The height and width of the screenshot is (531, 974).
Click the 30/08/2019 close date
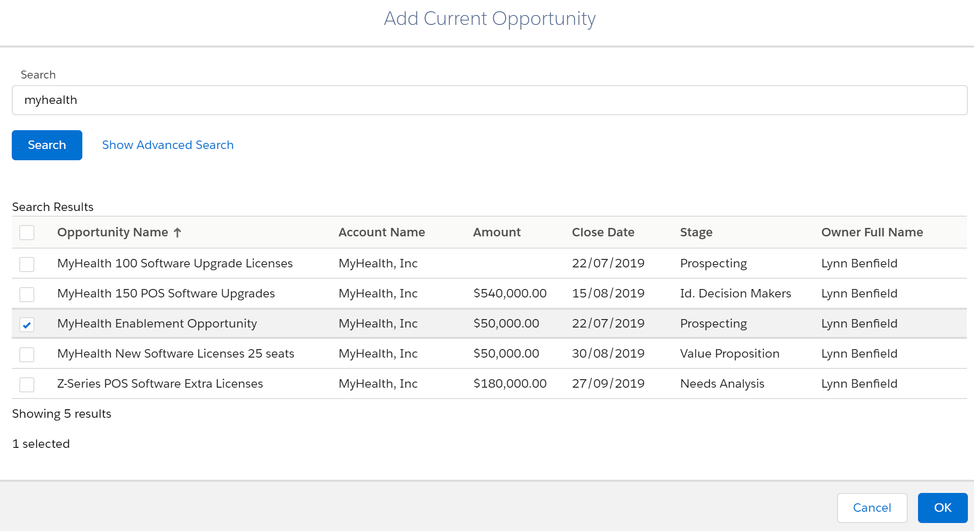[608, 354]
